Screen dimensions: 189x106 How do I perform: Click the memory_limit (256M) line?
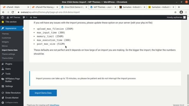50,37
